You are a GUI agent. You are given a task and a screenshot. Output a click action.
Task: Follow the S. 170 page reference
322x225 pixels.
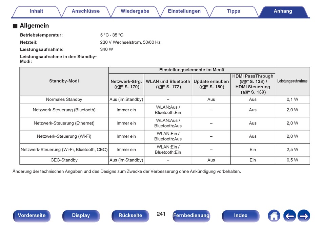[127, 87]
